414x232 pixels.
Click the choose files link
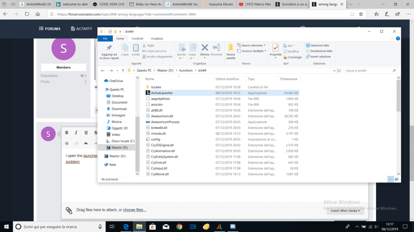(134, 210)
